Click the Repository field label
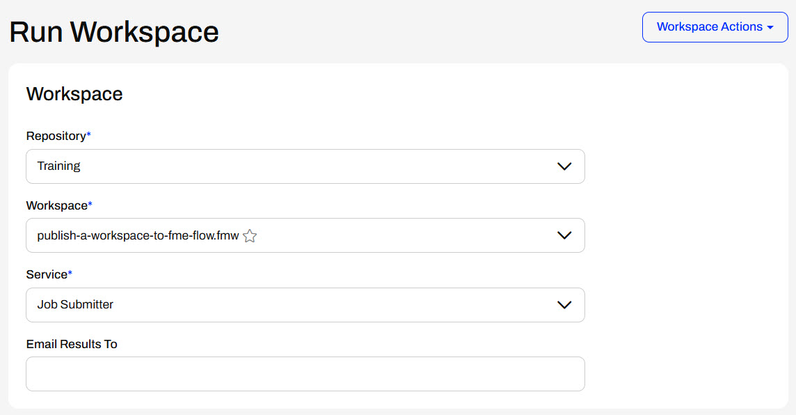This screenshot has width=796, height=415. point(56,136)
